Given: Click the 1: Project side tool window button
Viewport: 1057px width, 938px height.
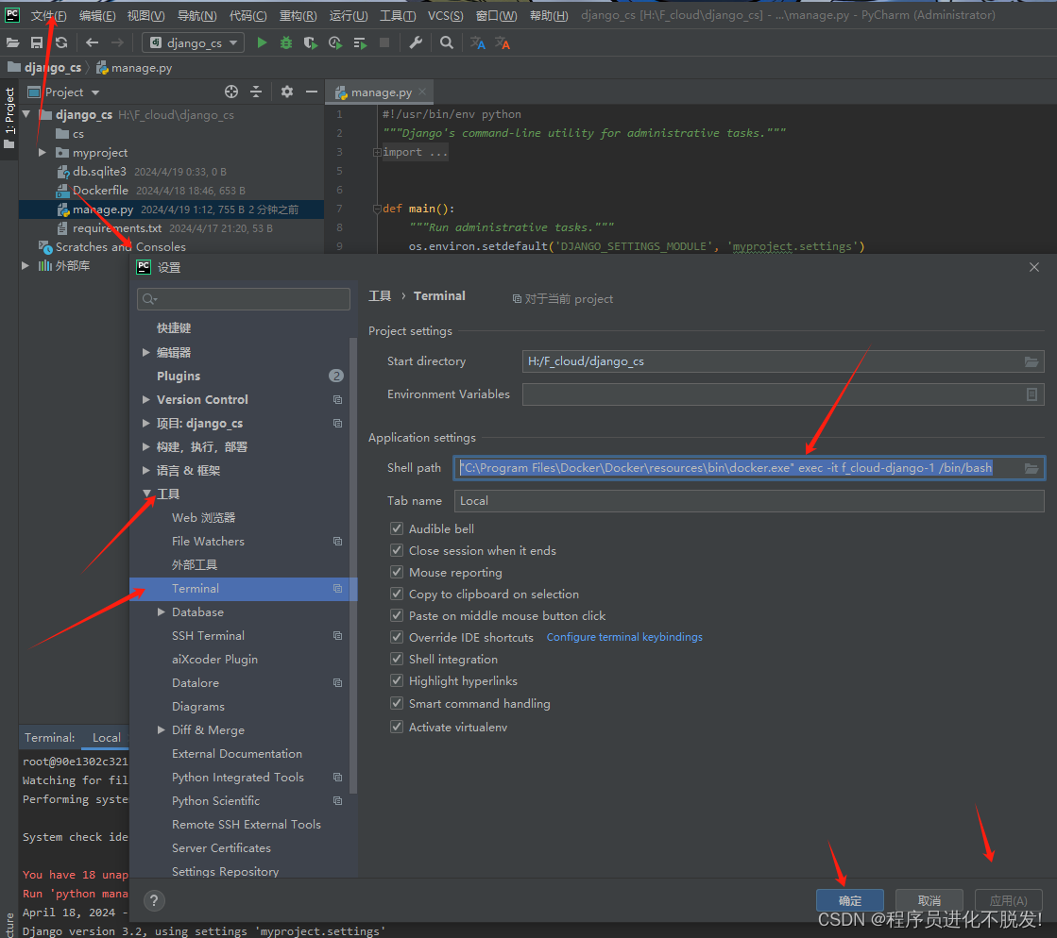Looking at the screenshot, I should [x=9, y=118].
